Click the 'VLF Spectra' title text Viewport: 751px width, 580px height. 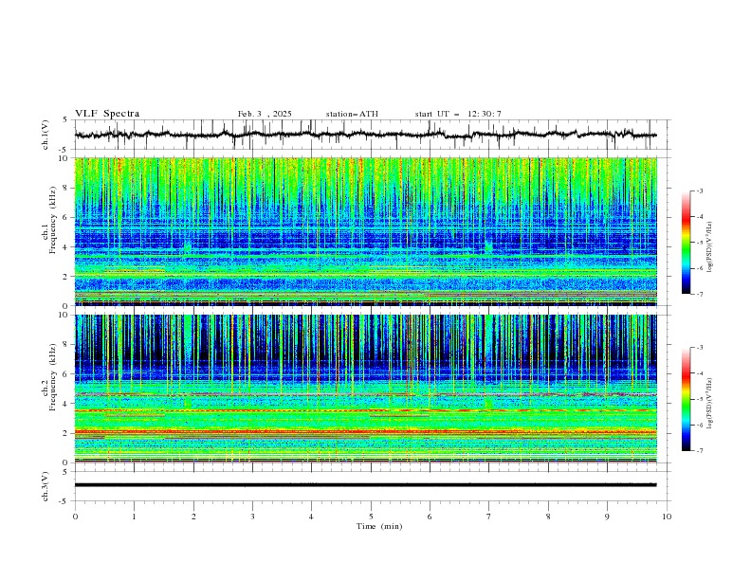click(x=107, y=114)
